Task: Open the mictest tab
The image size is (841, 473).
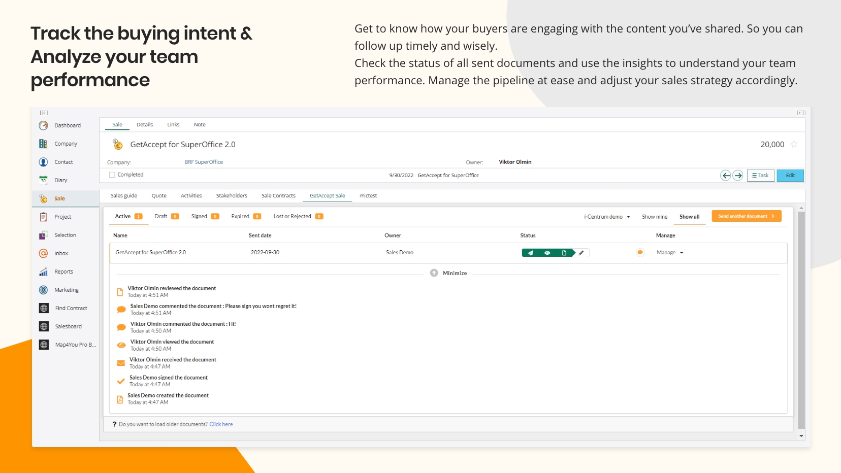Action: [368, 195]
